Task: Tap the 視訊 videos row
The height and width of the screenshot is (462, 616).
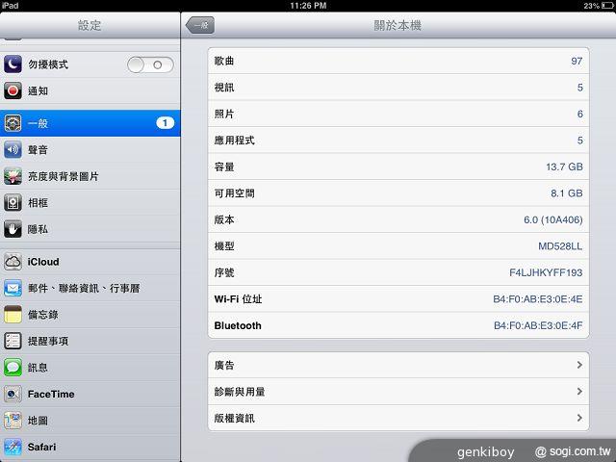Action: click(398, 88)
